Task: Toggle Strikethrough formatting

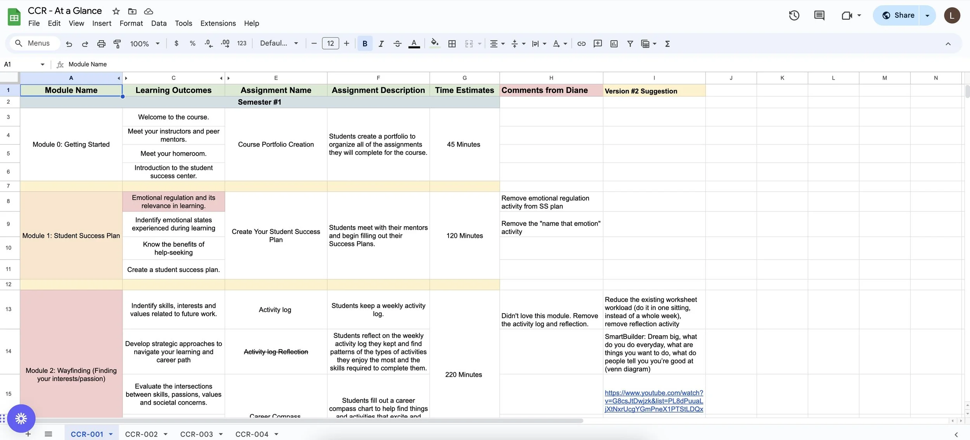Action: [x=397, y=44]
